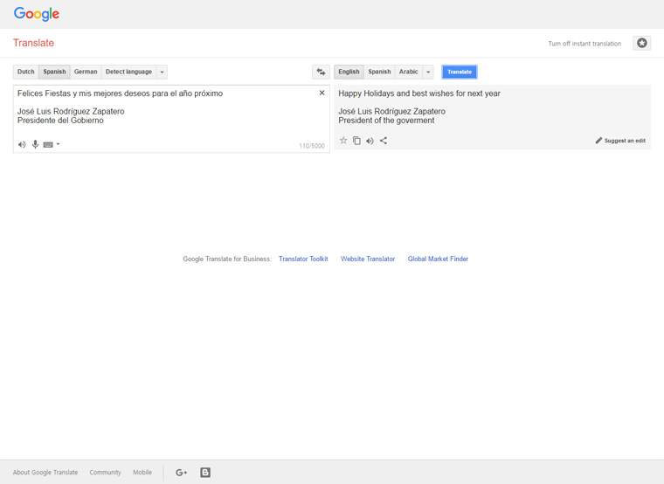
Task: Open About Google Translate
Action: click(45, 472)
